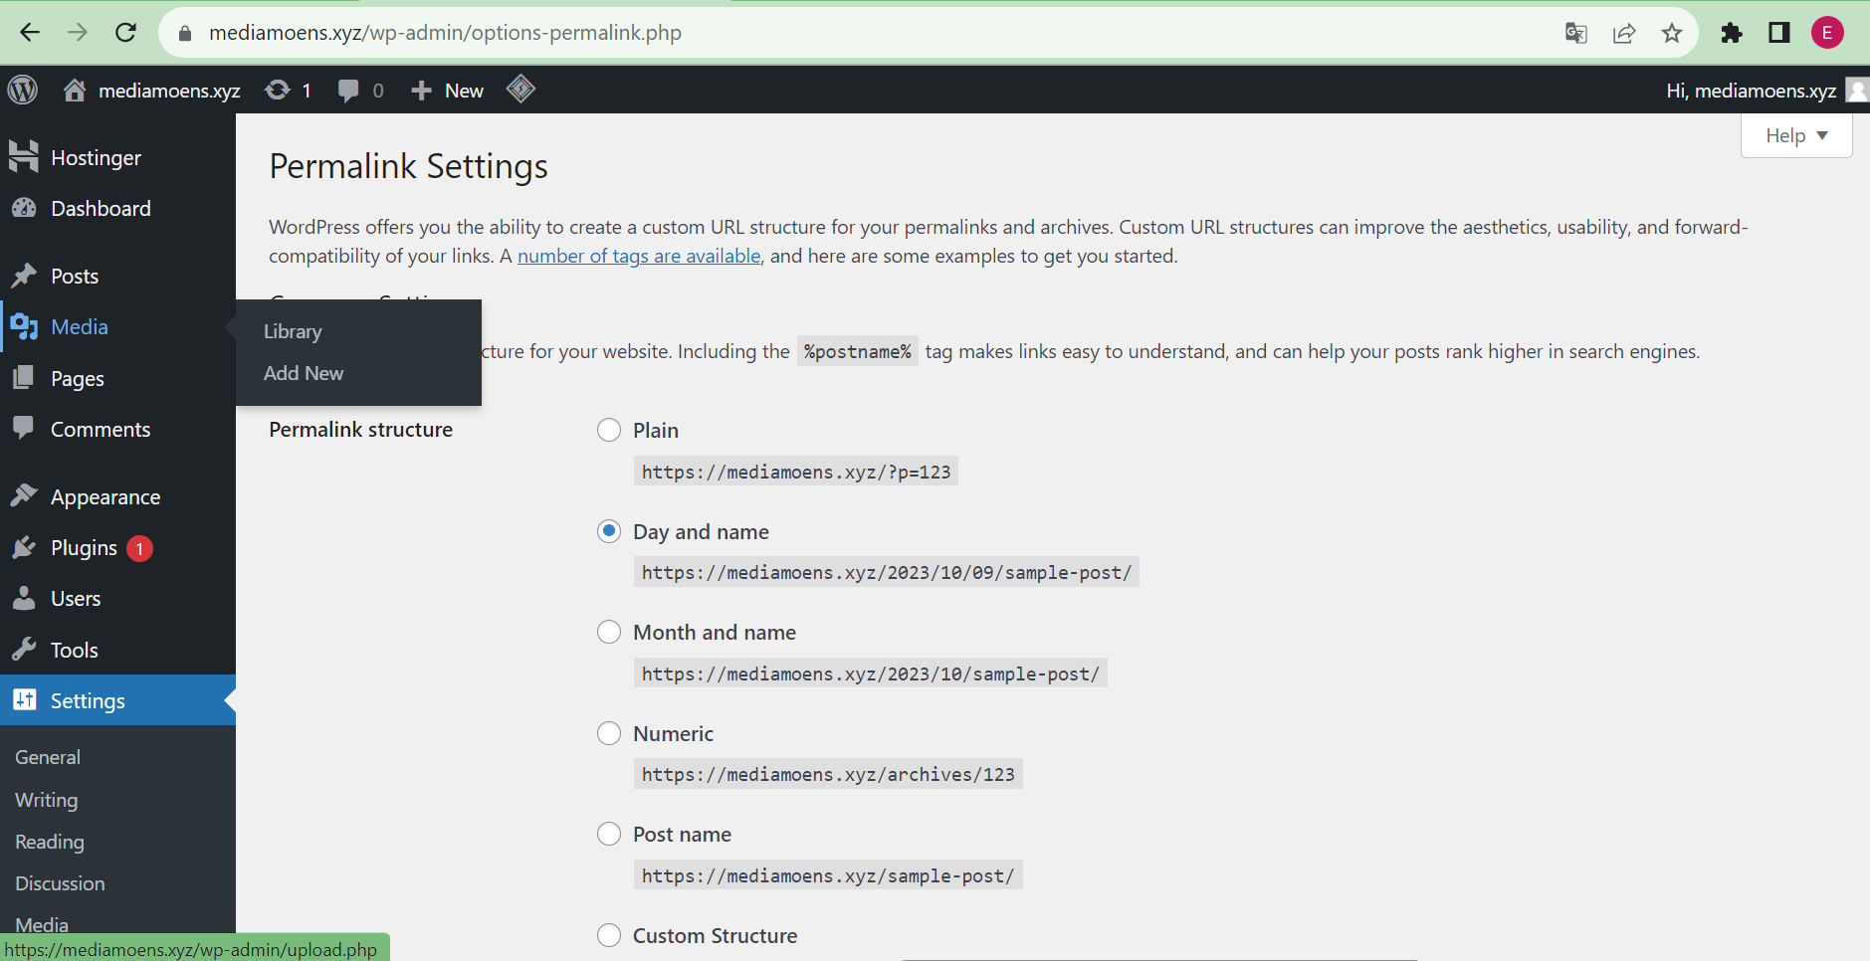Select the Month and name radio button
The image size is (1870, 961).
pyautogui.click(x=609, y=632)
